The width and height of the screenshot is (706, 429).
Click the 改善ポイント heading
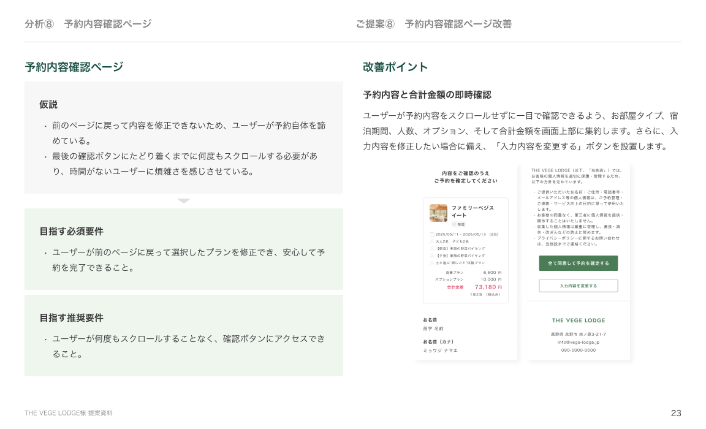pyautogui.click(x=395, y=67)
